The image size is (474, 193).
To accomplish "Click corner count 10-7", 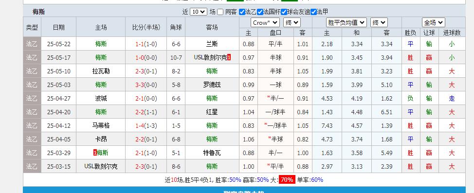I will click(176, 58).
